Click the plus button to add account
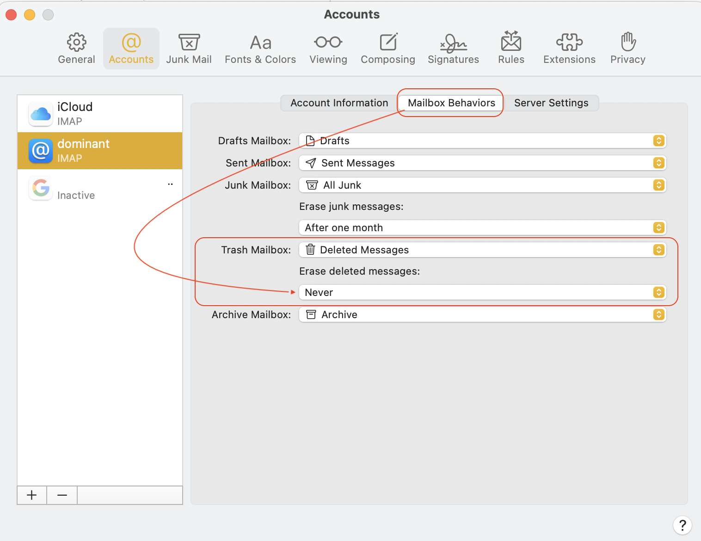 click(x=32, y=495)
